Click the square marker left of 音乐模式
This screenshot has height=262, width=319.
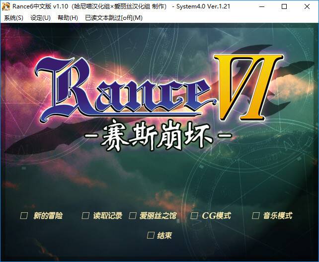(255, 216)
